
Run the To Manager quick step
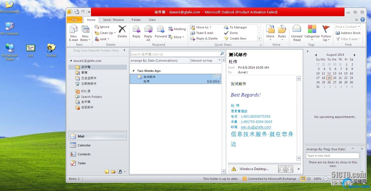pyautogui.click(x=235, y=27)
